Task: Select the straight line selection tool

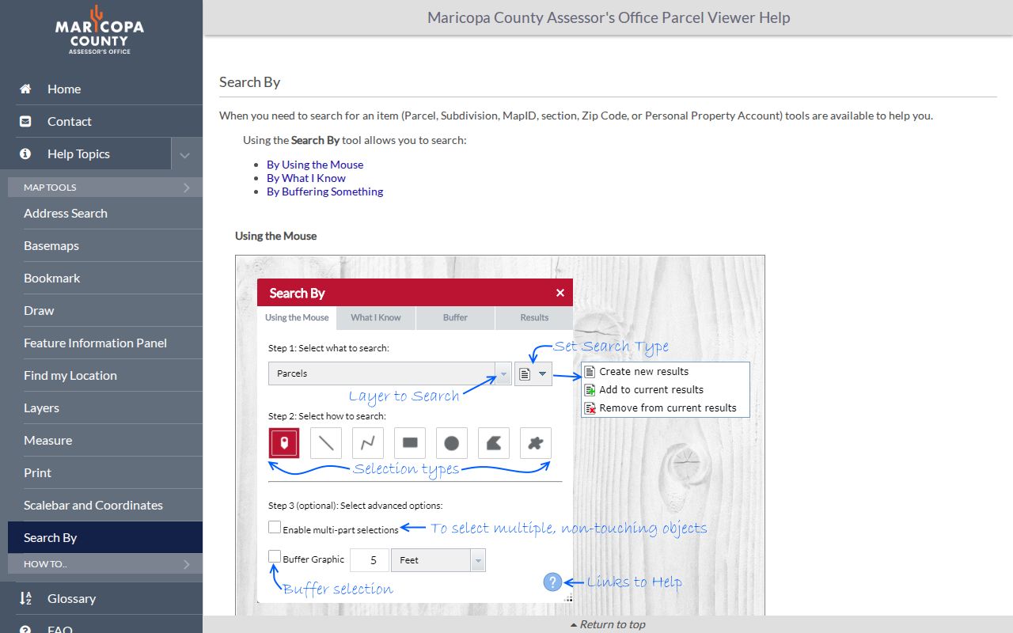Action: 326,443
